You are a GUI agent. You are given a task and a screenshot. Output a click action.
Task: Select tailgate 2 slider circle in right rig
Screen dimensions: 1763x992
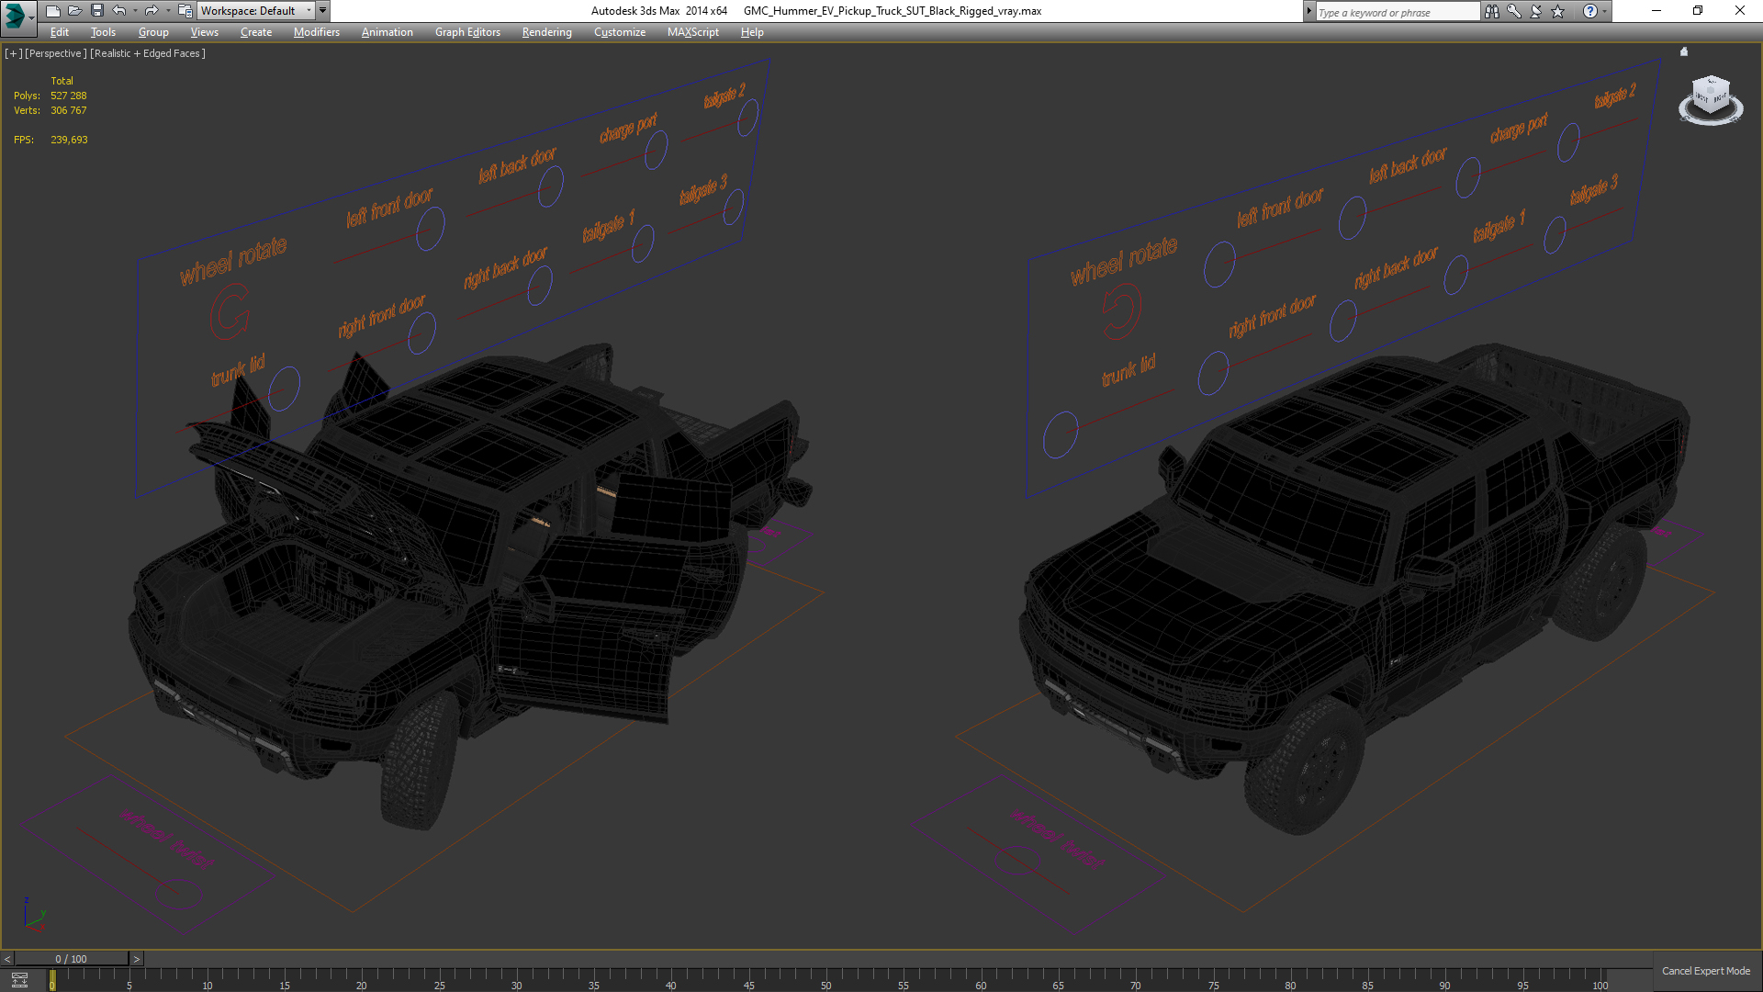point(1568,142)
